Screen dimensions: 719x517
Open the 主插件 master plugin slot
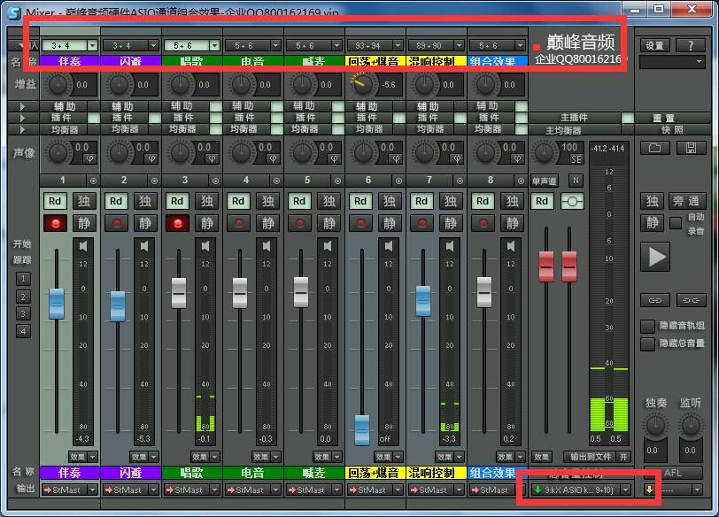pyautogui.click(x=575, y=118)
